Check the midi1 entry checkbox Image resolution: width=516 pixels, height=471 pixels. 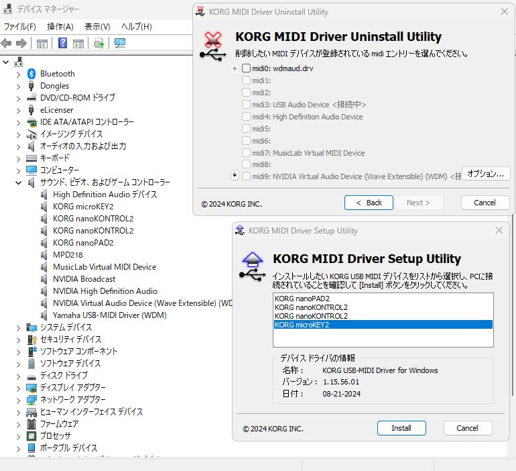pyautogui.click(x=246, y=81)
